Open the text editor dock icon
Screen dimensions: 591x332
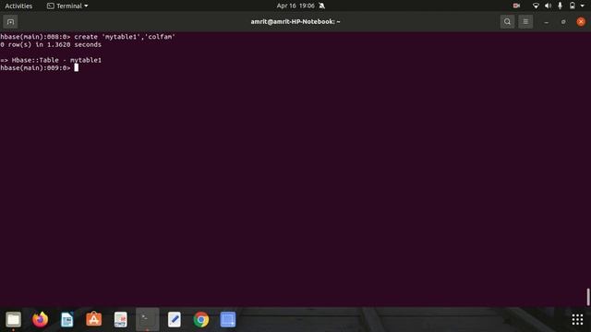[x=175, y=320]
